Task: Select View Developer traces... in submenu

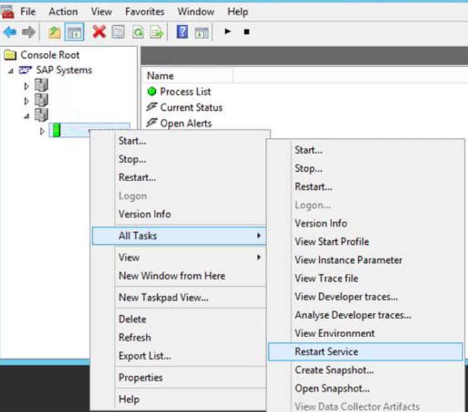Action: pyautogui.click(x=346, y=296)
